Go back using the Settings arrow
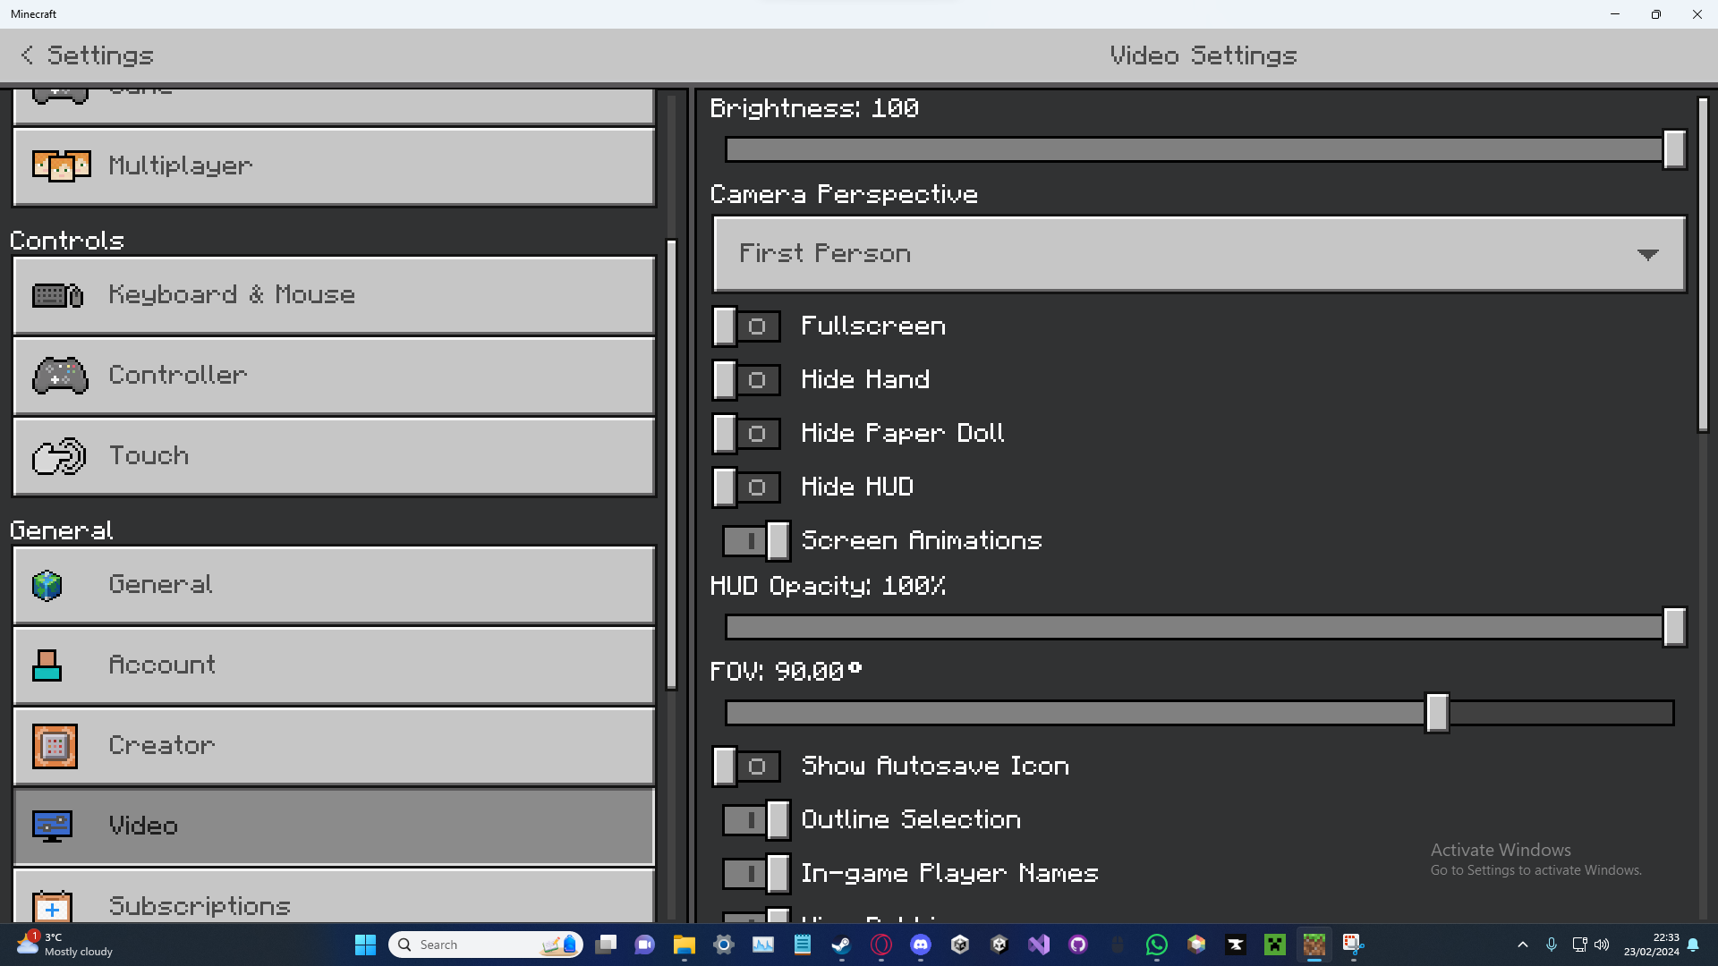Viewport: 1718px width, 966px height. click(28, 55)
